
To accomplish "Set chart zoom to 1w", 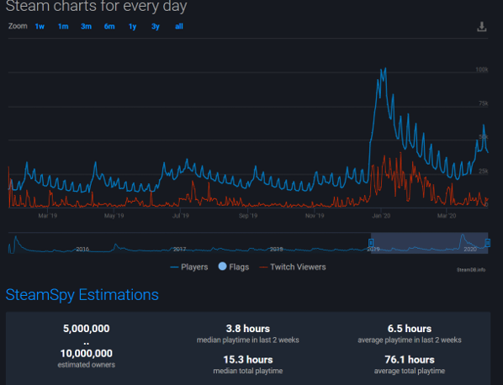I will (x=40, y=27).
